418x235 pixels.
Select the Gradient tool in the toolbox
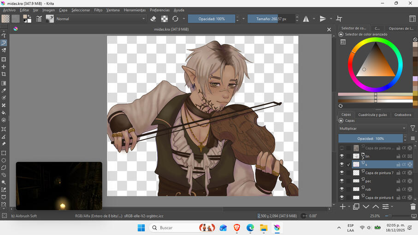pos(4,83)
